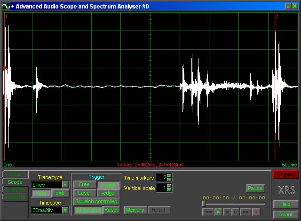Viewport: 301px width, 221px height.
Task: Increase the Time markers count with the up arrow
Action: [x=169, y=176]
